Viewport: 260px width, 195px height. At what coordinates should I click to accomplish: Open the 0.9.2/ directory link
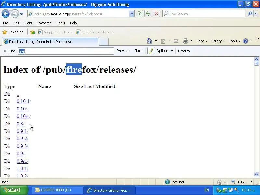[22, 139]
